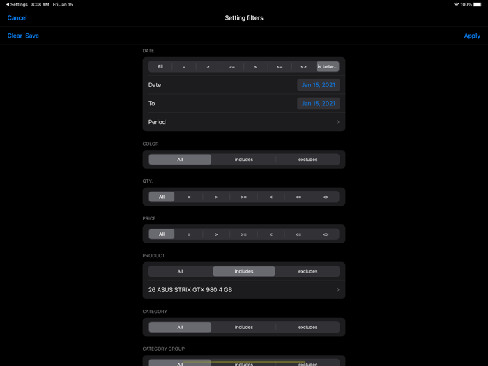The image size is (488, 366).
Task: Choose equals operator in Price filter
Action: click(x=189, y=234)
